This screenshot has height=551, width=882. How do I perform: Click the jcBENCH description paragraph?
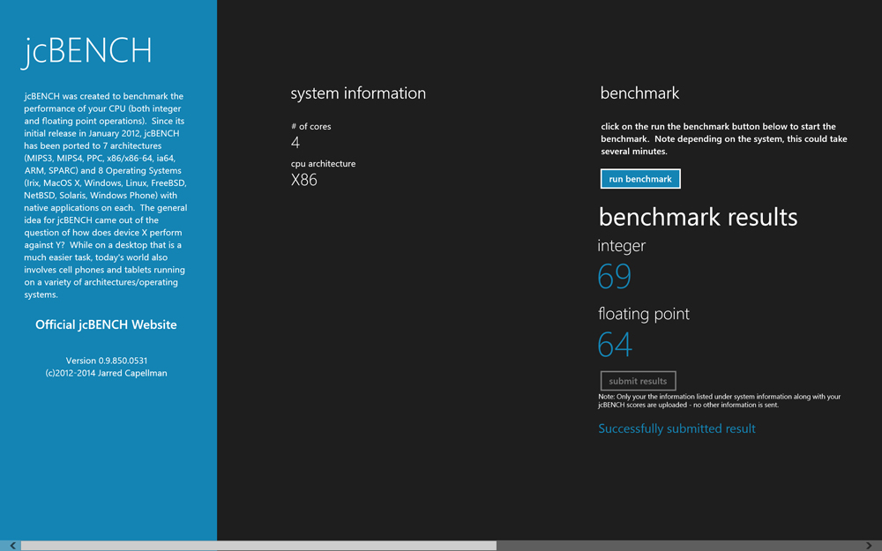pyautogui.click(x=106, y=196)
